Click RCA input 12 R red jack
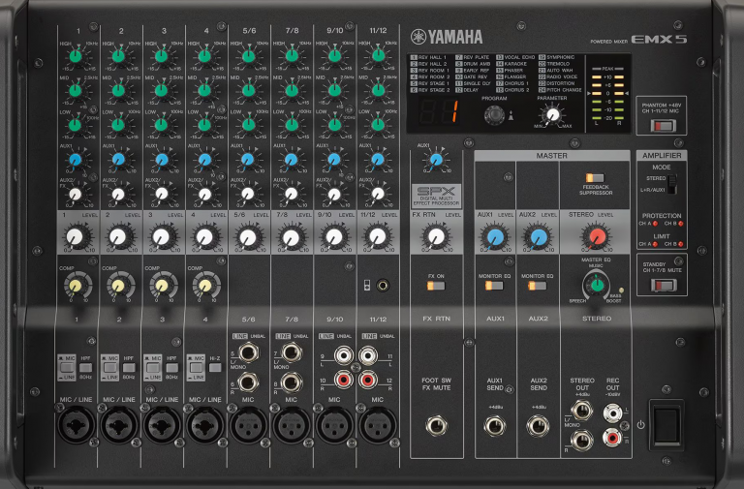The width and height of the screenshot is (744, 489). [x=368, y=380]
